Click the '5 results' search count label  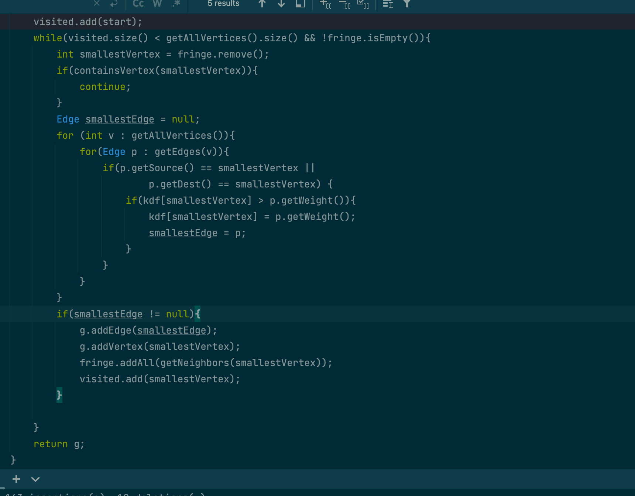click(223, 4)
